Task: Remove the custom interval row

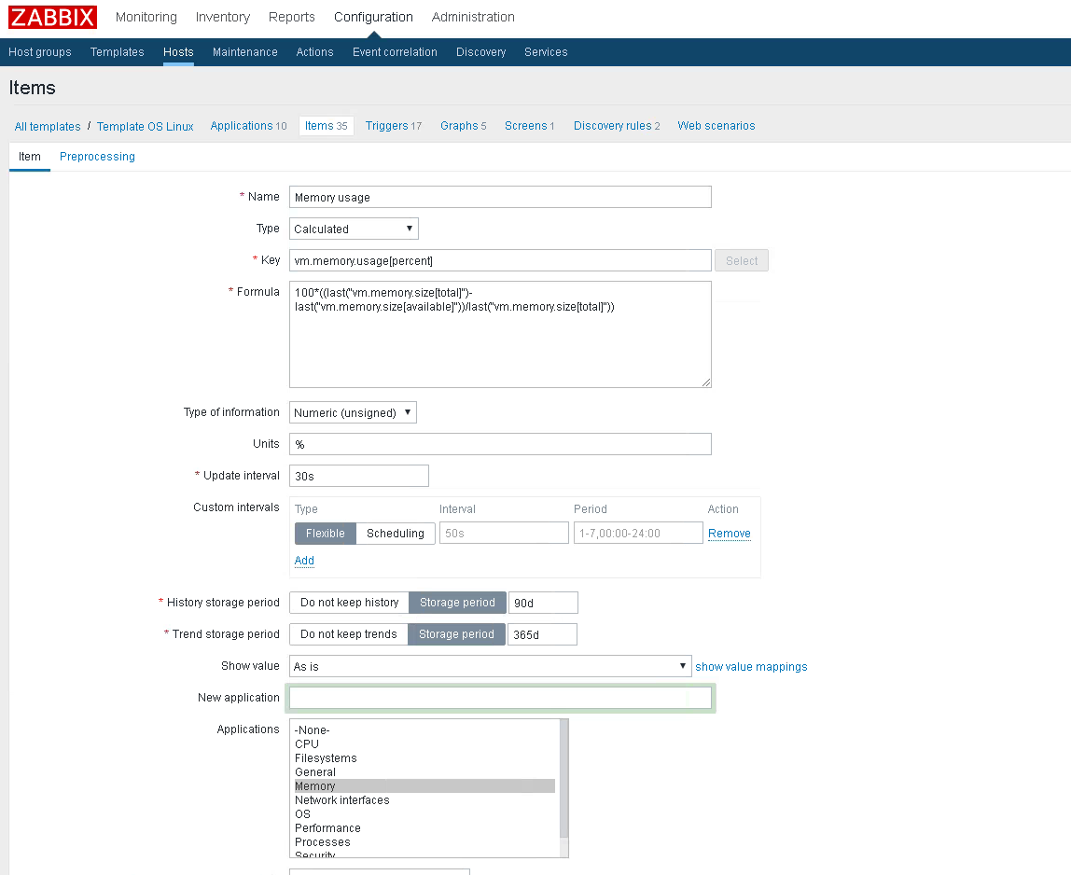Action: (729, 534)
